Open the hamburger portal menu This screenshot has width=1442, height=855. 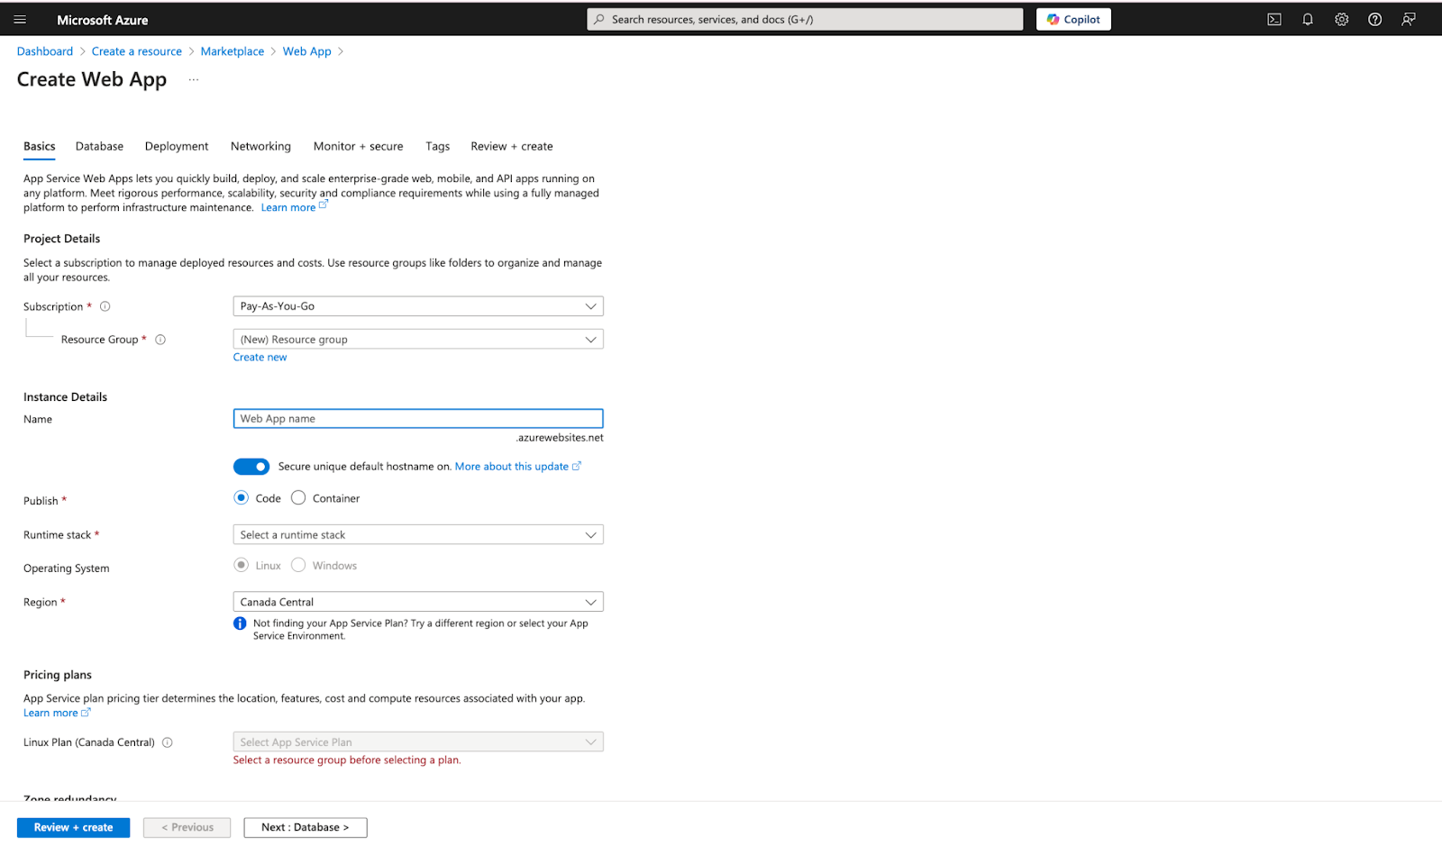[20, 19]
